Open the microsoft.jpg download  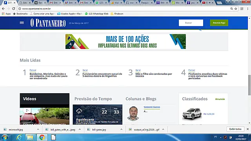tap(16, 130)
